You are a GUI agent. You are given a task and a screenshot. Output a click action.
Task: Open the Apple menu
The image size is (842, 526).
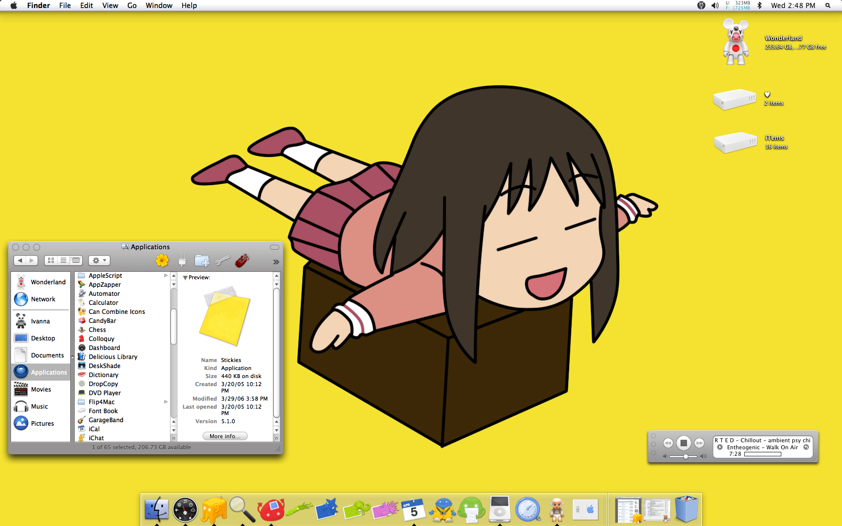click(14, 6)
